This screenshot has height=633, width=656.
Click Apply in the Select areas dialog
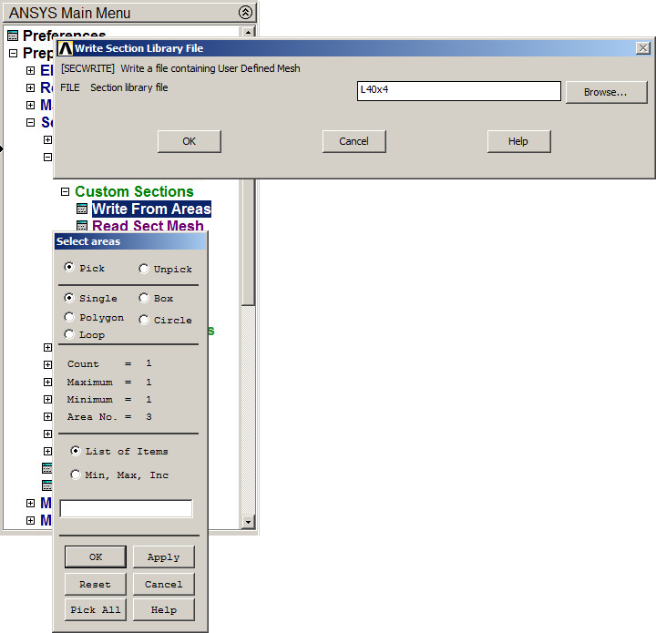(163, 557)
